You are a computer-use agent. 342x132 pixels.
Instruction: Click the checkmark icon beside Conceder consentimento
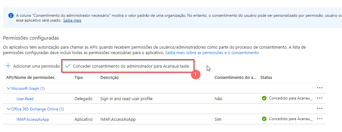68,66
